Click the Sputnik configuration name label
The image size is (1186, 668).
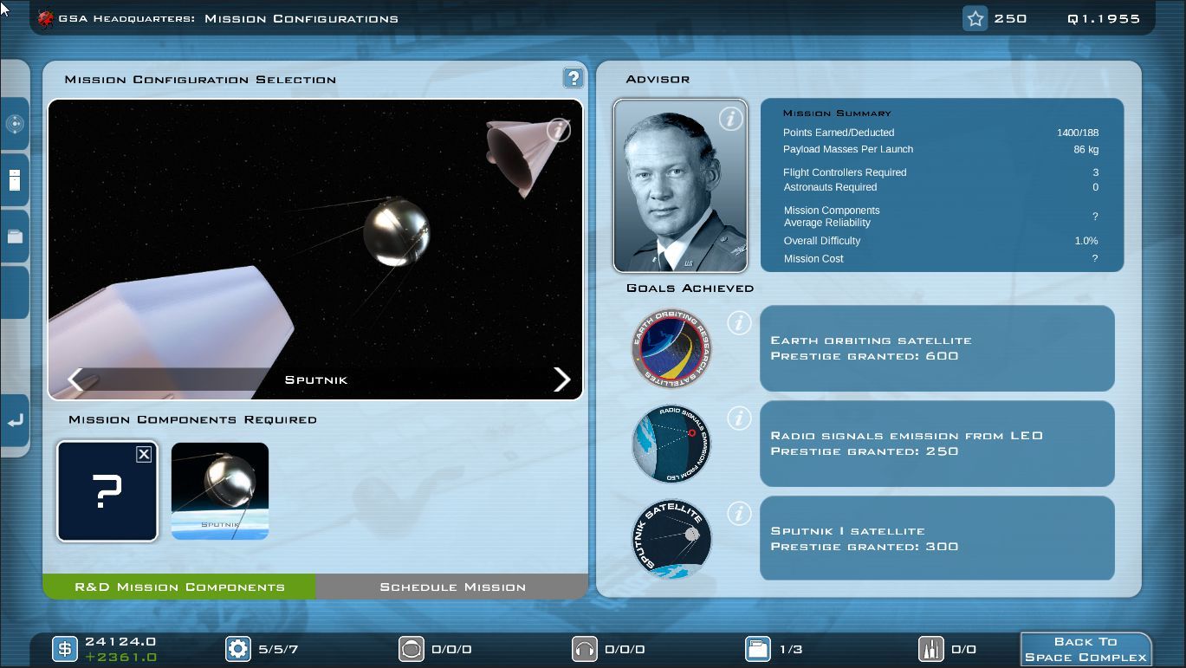316,379
